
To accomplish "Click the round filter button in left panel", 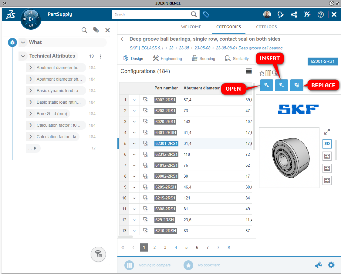I will click(98, 254).
